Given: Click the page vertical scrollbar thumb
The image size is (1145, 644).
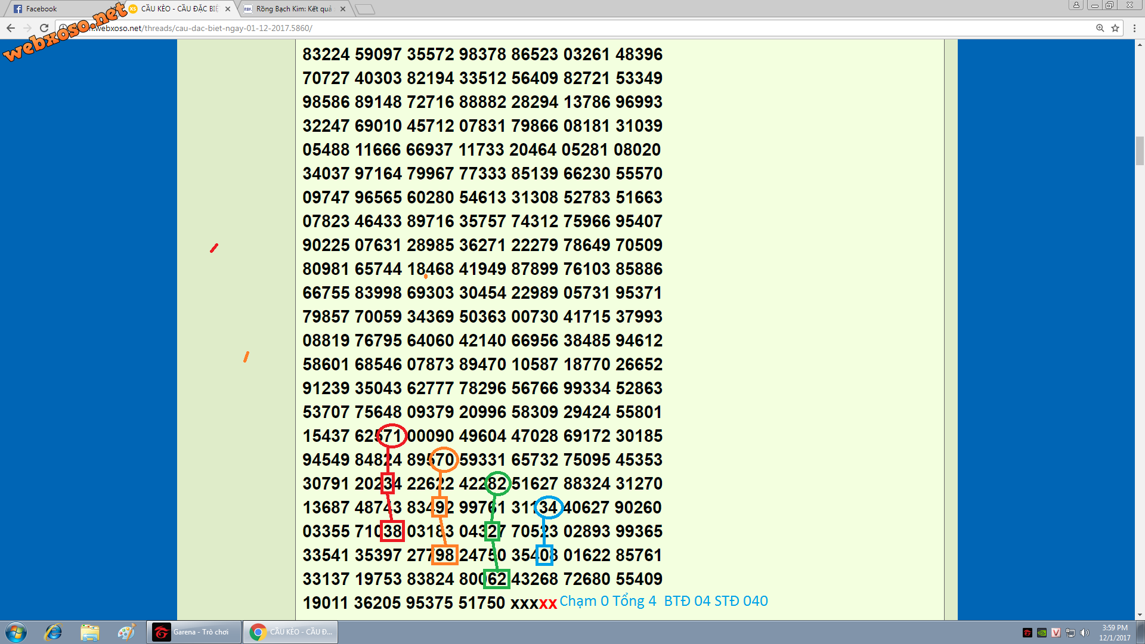Looking at the screenshot, I should pyautogui.click(x=1140, y=151).
